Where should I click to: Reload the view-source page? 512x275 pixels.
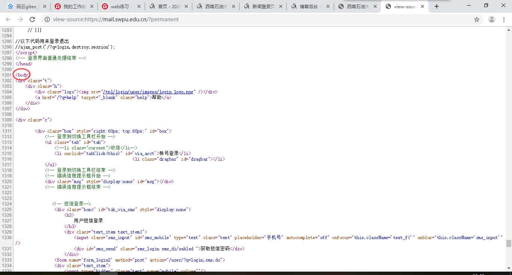point(32,19)
